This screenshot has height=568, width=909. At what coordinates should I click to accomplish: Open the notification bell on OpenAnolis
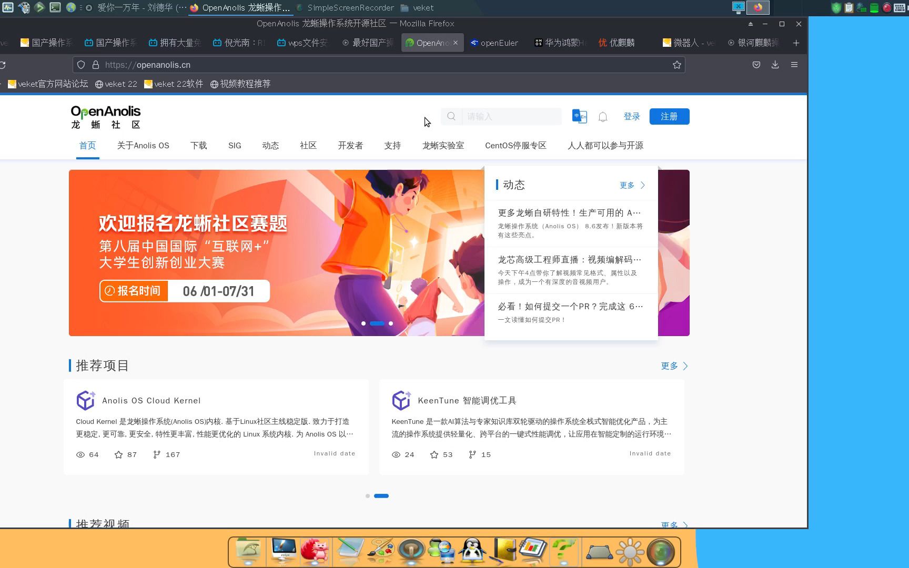click(603, 116)
